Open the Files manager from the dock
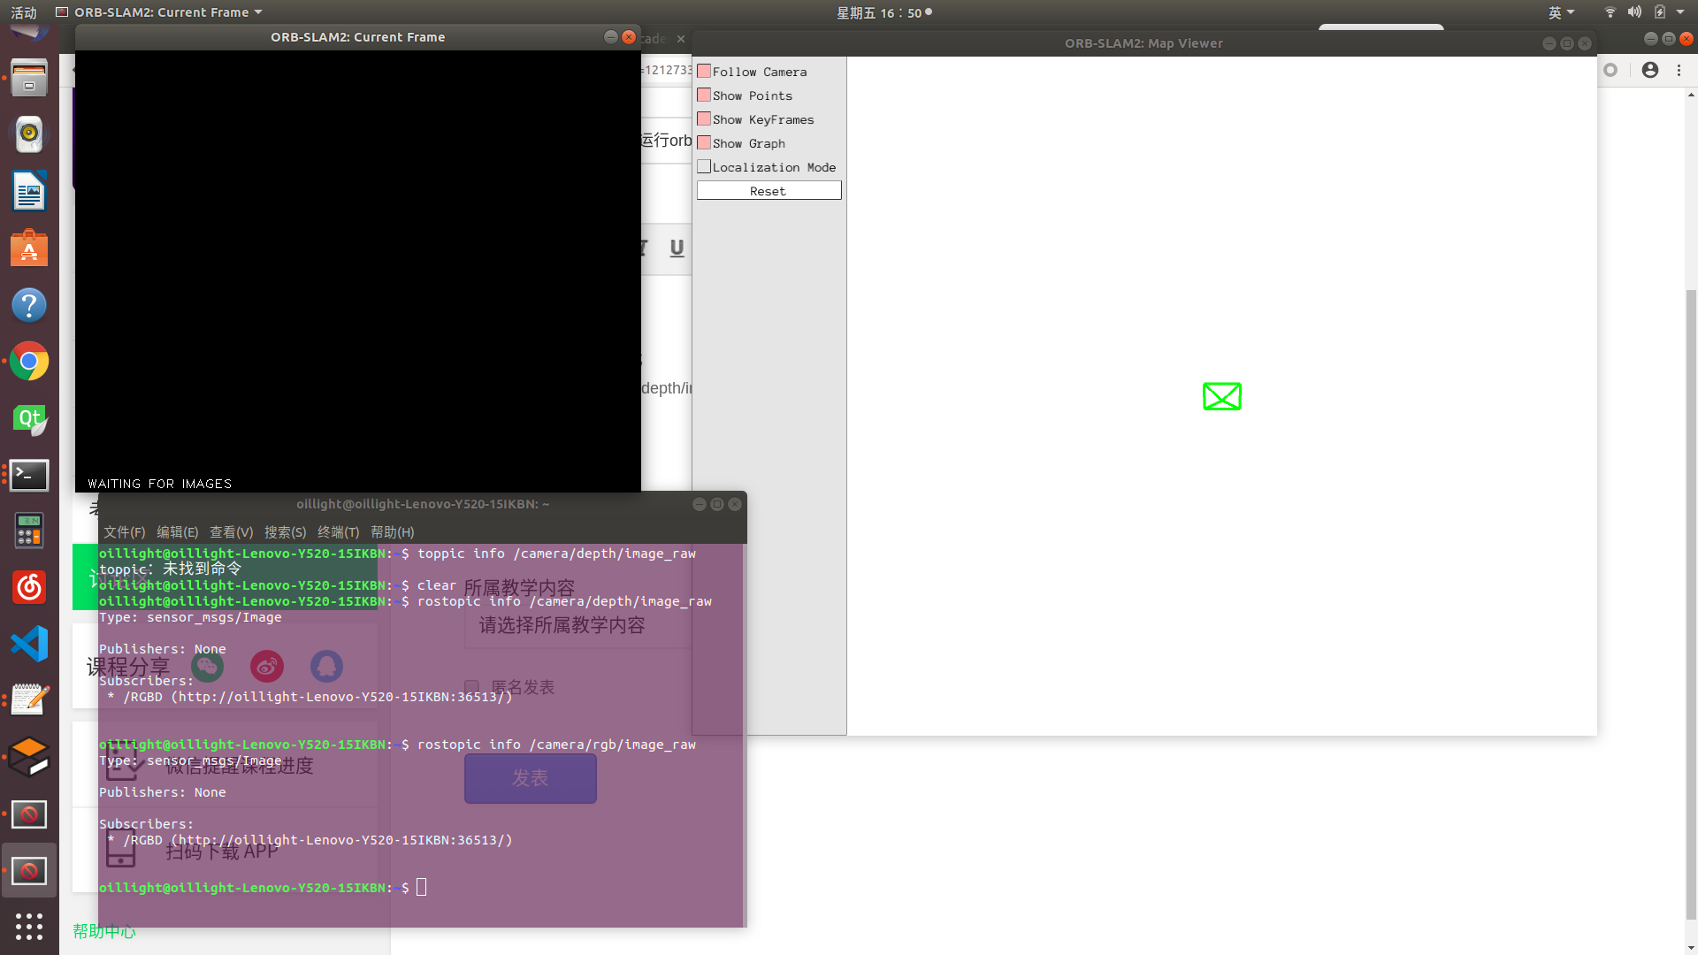 click(x=29, y=79)
